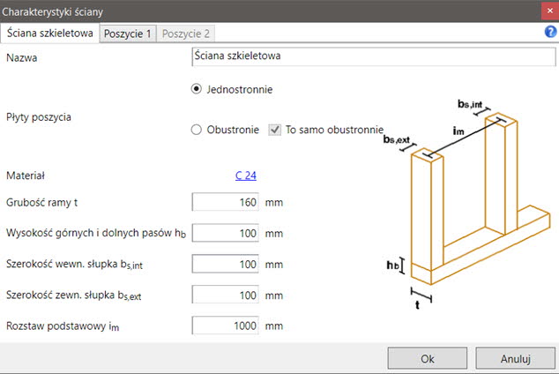Open the C 24 material link
Image resolution: width=559 pixels, height=374 pixels.
click(x=246, y=176)
